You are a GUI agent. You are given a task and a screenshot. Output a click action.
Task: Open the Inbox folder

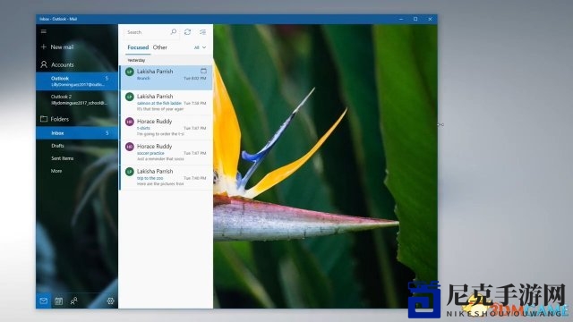tap(77, 133)
